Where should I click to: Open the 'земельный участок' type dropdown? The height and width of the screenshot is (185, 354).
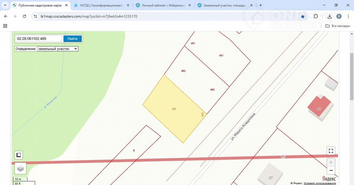(x=58, y=49)
